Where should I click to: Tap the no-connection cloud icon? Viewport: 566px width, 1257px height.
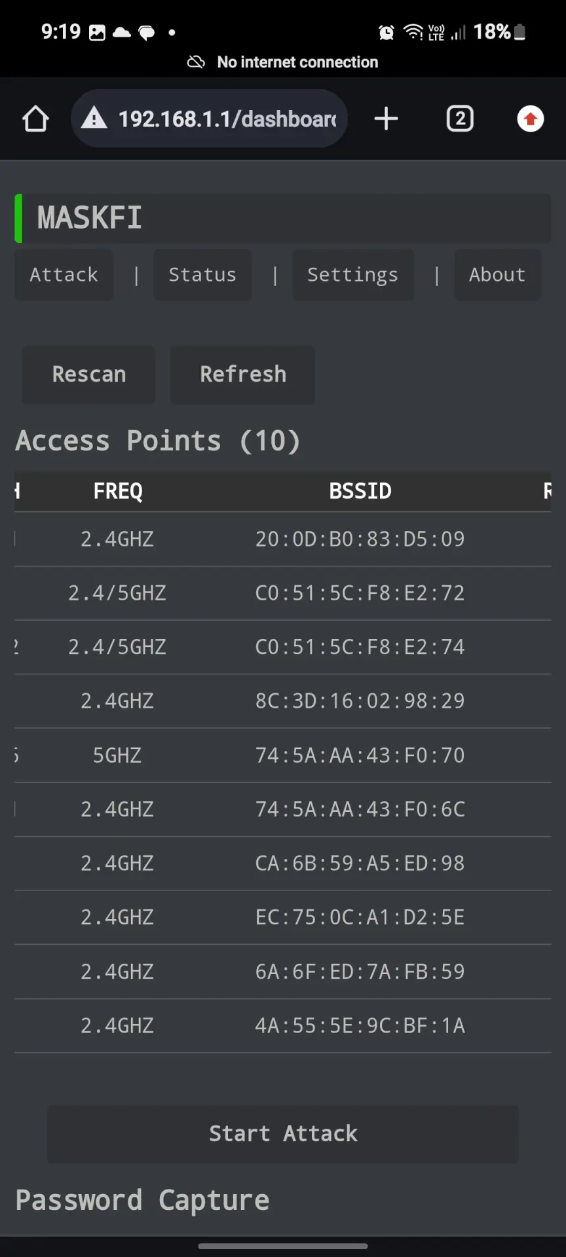click(196, 62)
